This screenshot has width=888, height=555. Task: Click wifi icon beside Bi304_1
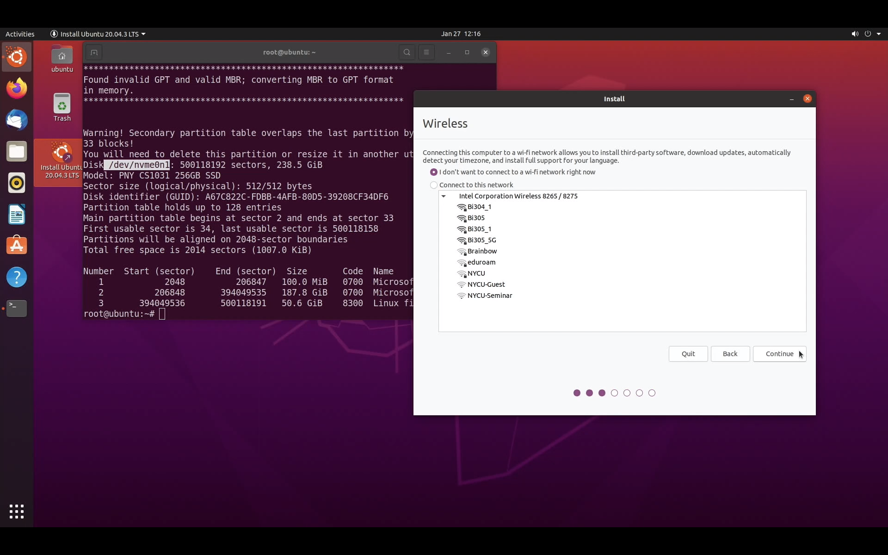tap(462, 207)
